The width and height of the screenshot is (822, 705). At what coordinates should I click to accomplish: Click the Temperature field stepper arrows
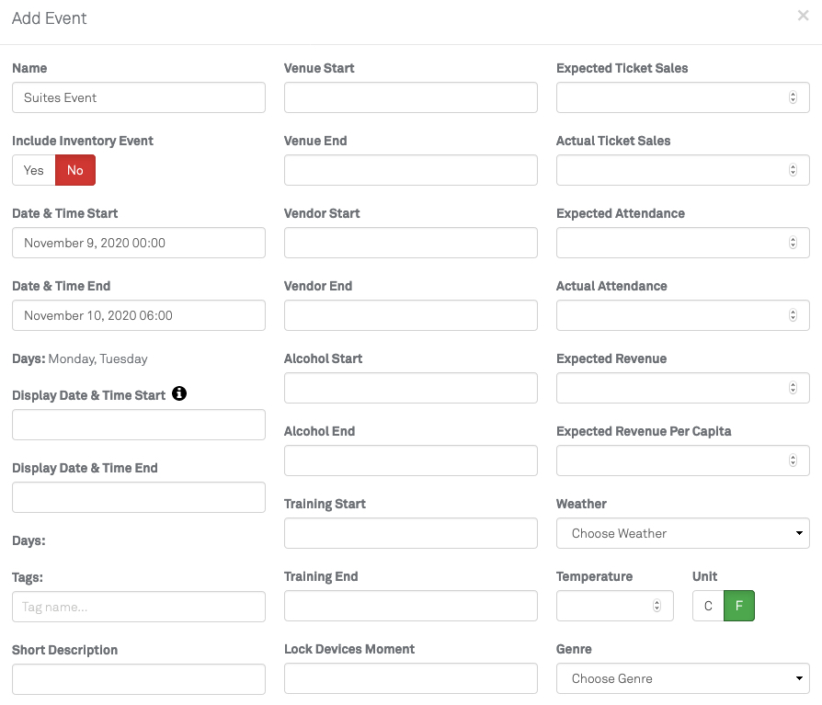[656, 606]
